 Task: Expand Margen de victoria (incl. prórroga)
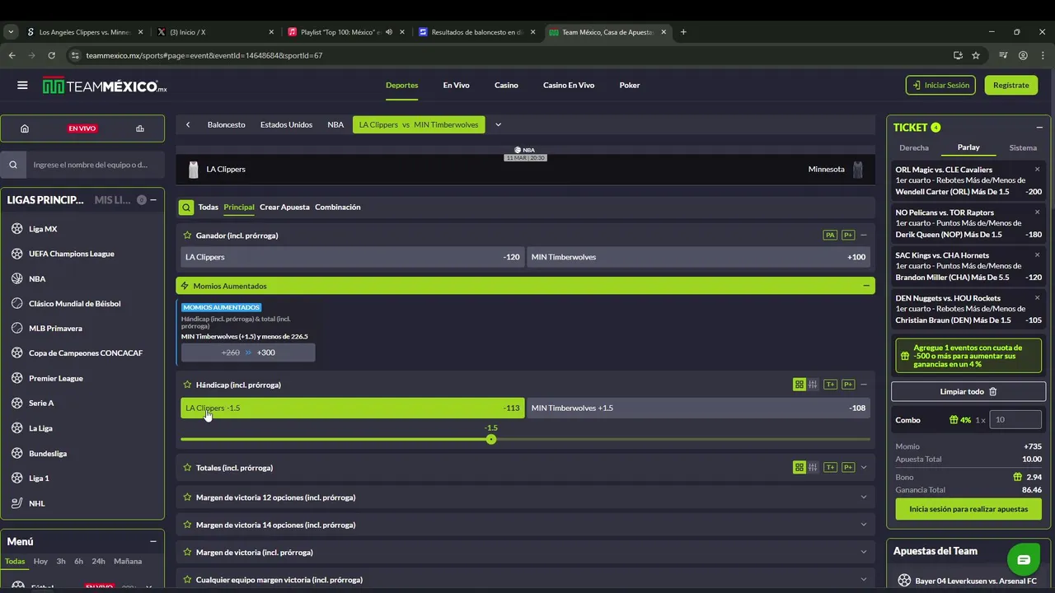tap(864, 553)
